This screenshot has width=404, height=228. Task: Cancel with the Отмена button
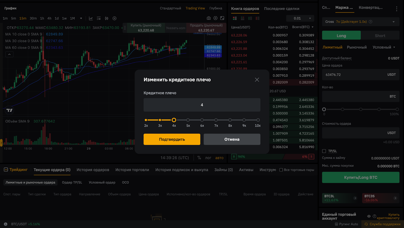232,139
